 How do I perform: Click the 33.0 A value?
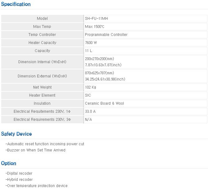[x=90, y=111]
